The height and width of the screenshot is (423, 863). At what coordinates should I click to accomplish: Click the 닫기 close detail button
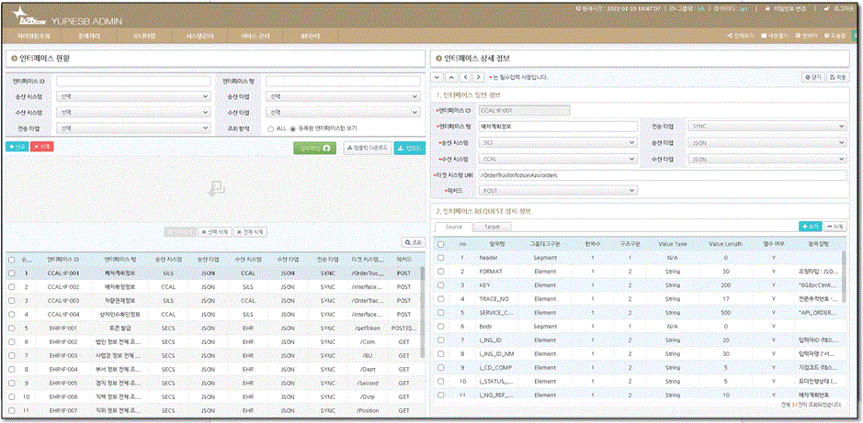(812, 77)
